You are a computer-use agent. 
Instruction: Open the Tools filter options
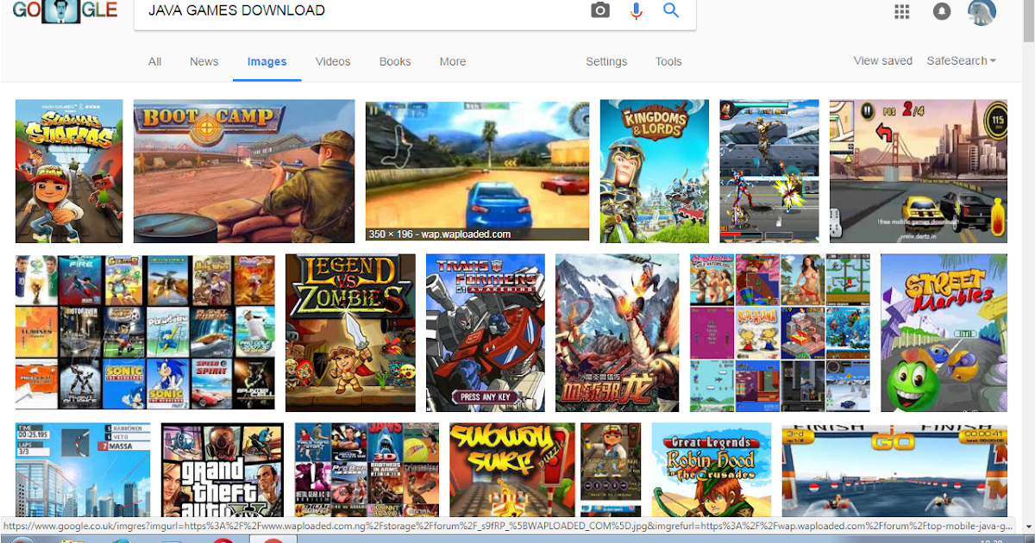click(668, 61)
